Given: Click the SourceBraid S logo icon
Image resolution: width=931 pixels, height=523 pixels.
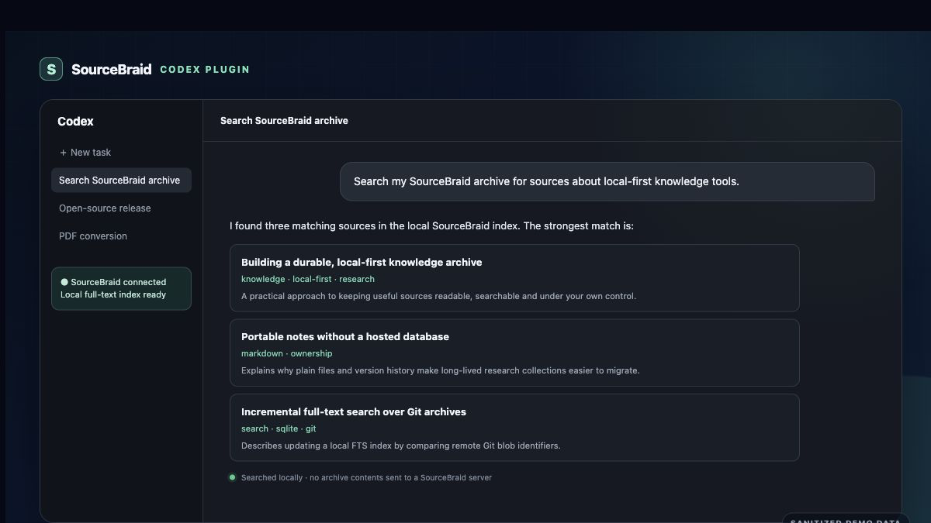Looking at the screenshot, I should click(51, 69).
